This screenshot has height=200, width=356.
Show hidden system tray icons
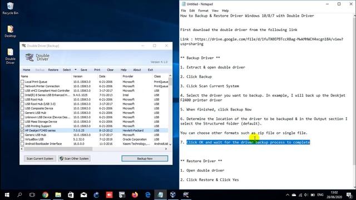[288, 195]
